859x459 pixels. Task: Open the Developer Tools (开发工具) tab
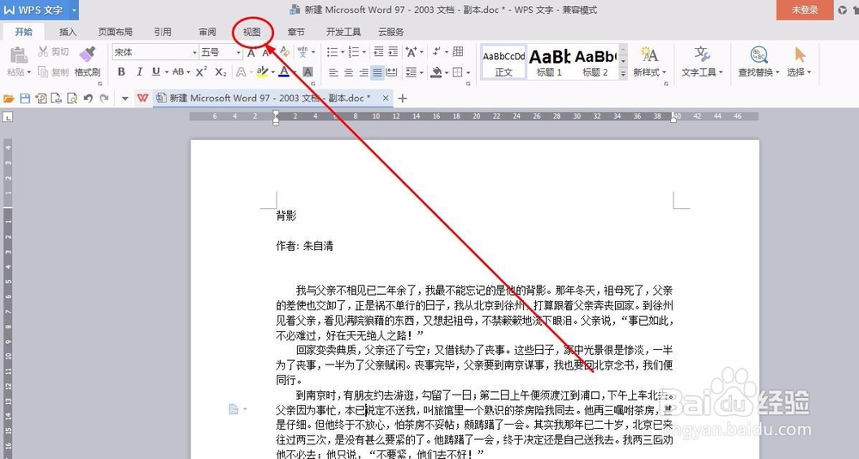(x=344, y=32)
